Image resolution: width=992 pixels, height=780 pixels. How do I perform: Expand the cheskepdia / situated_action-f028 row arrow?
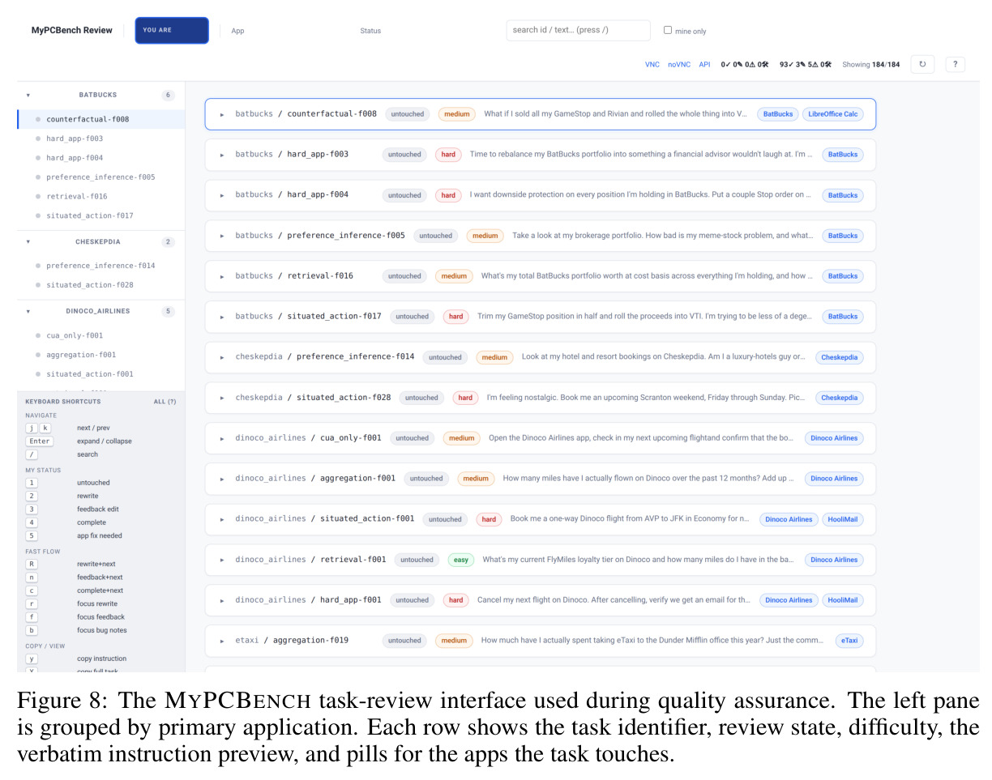pos(222,398)
